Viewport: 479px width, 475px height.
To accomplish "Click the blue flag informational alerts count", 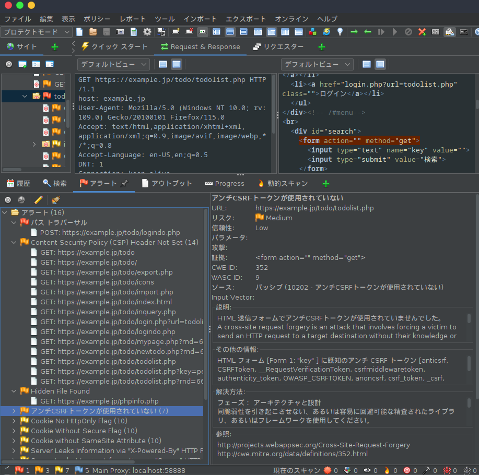I will coord(81,470).
